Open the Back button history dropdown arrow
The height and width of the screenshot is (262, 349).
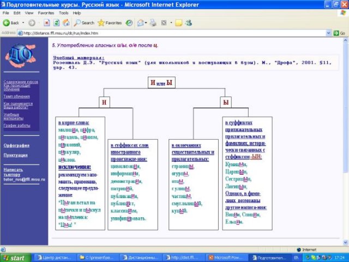[23, 23]
